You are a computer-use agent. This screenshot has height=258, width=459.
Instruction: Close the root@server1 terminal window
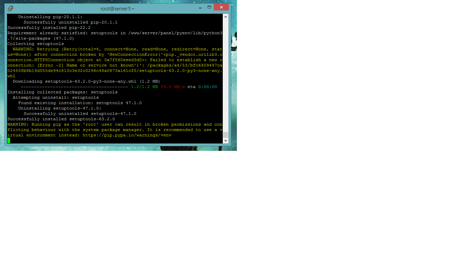[x=221, y=7]
